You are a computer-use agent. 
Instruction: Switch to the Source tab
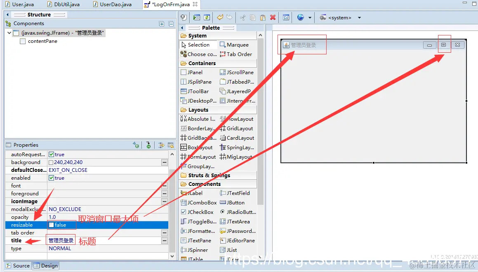pyautogui.click(x=18, y=265)
